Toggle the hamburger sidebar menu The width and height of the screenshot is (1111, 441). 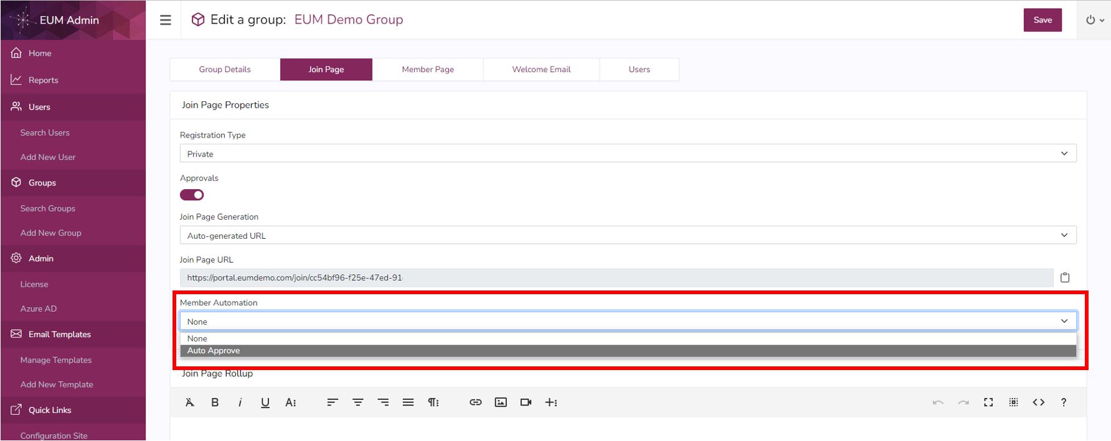tap(165, 20)
